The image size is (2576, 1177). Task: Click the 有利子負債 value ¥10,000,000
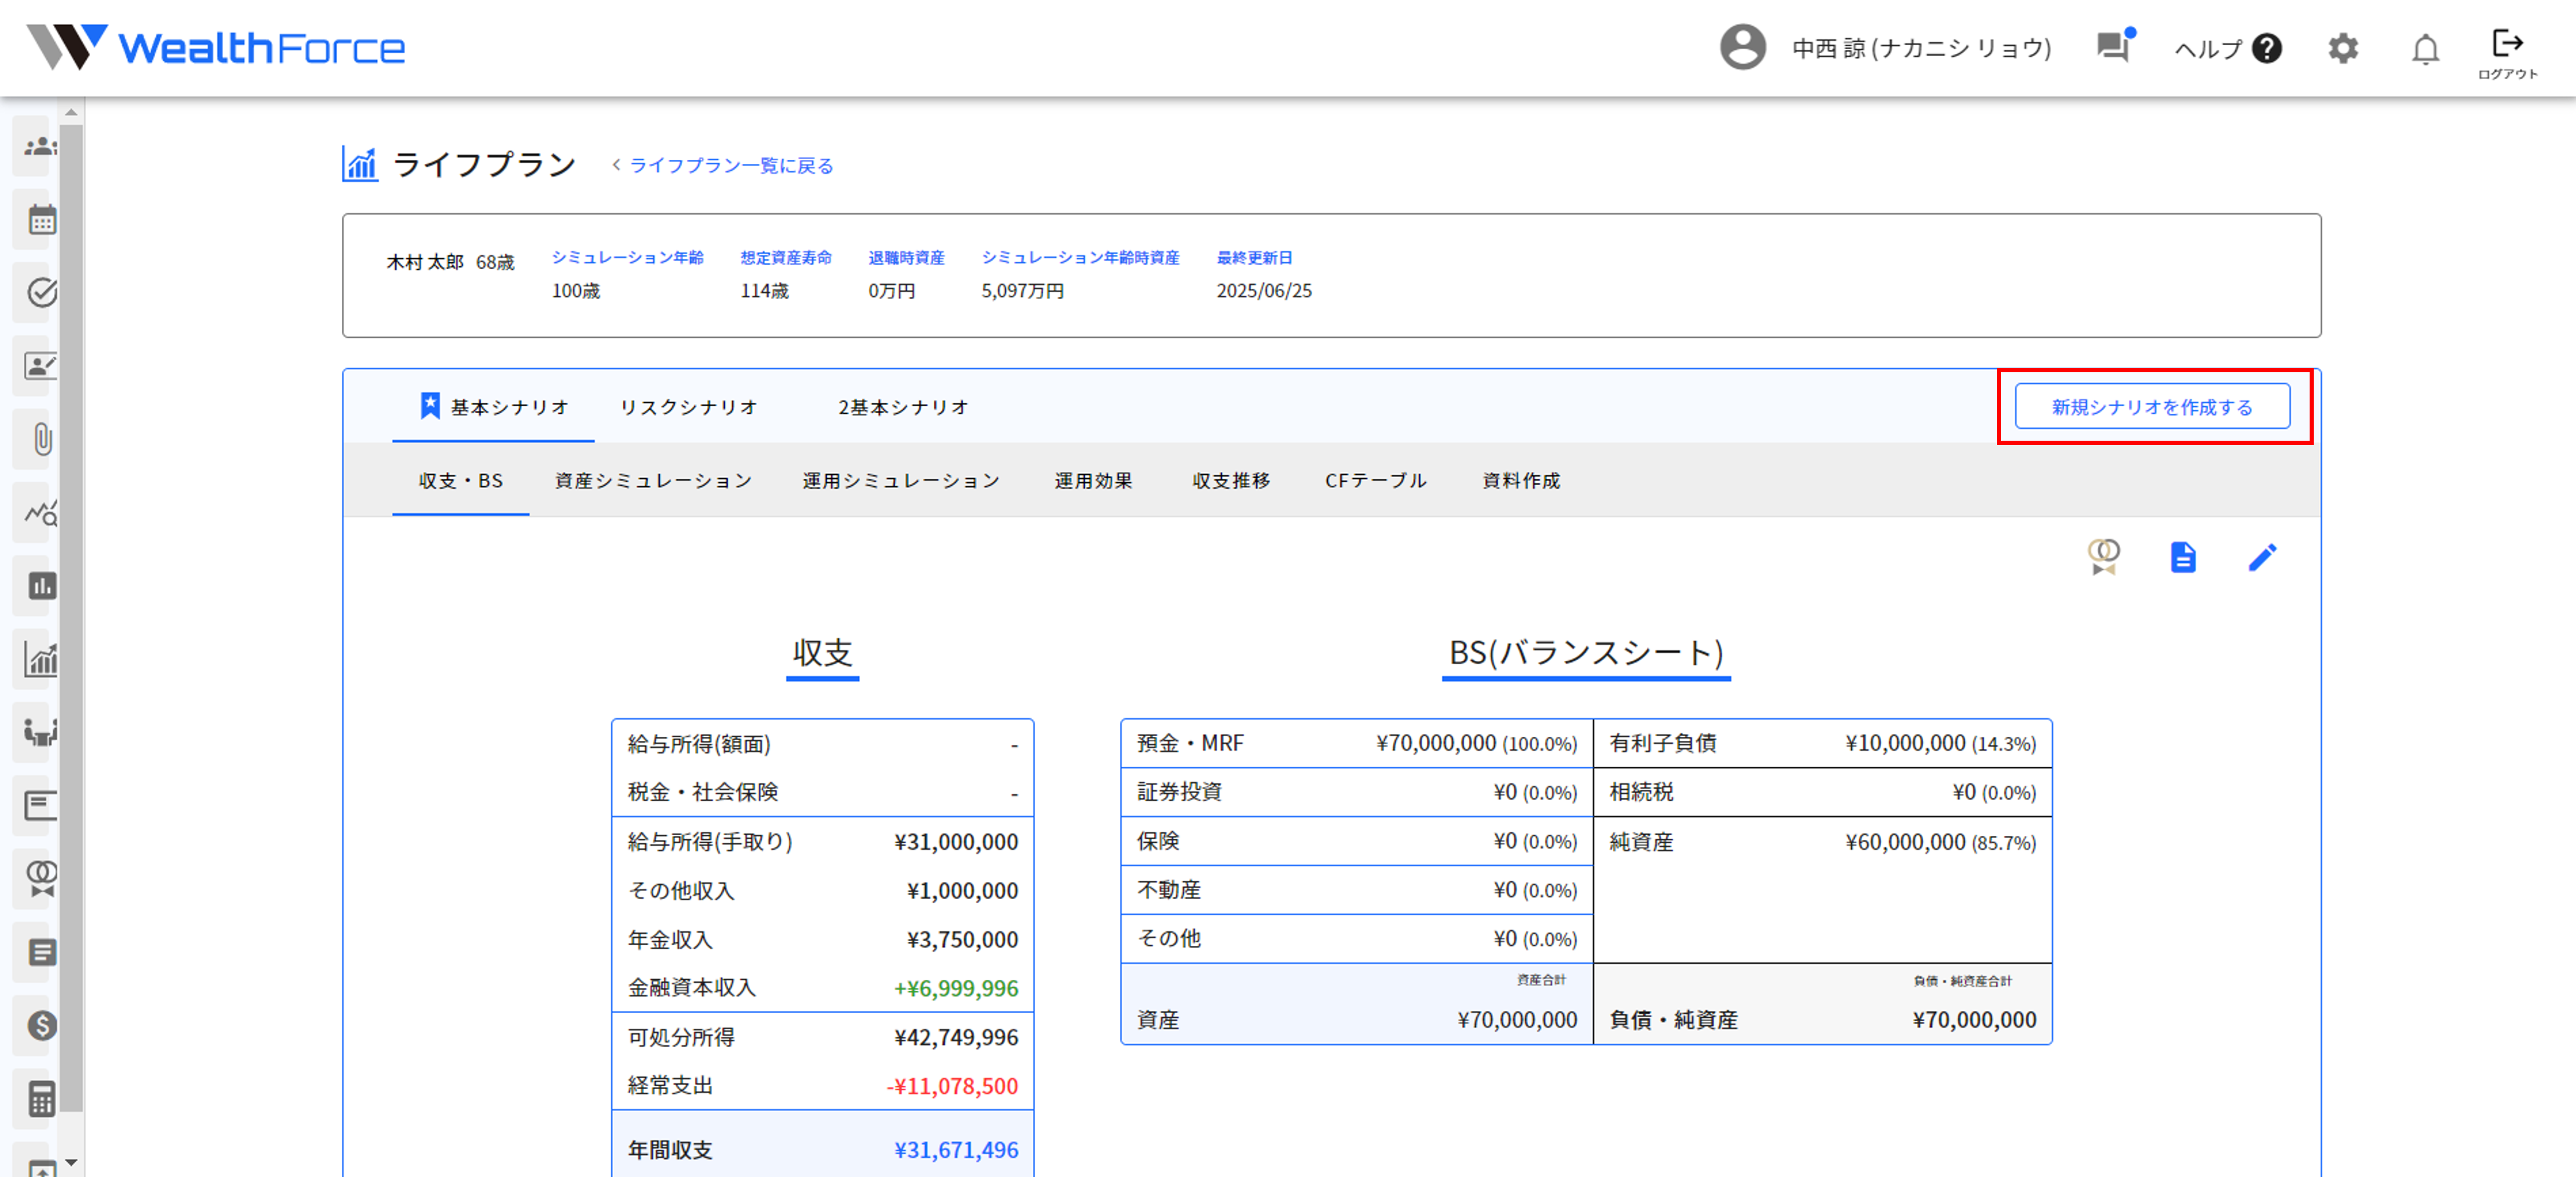click(1905, 743)
